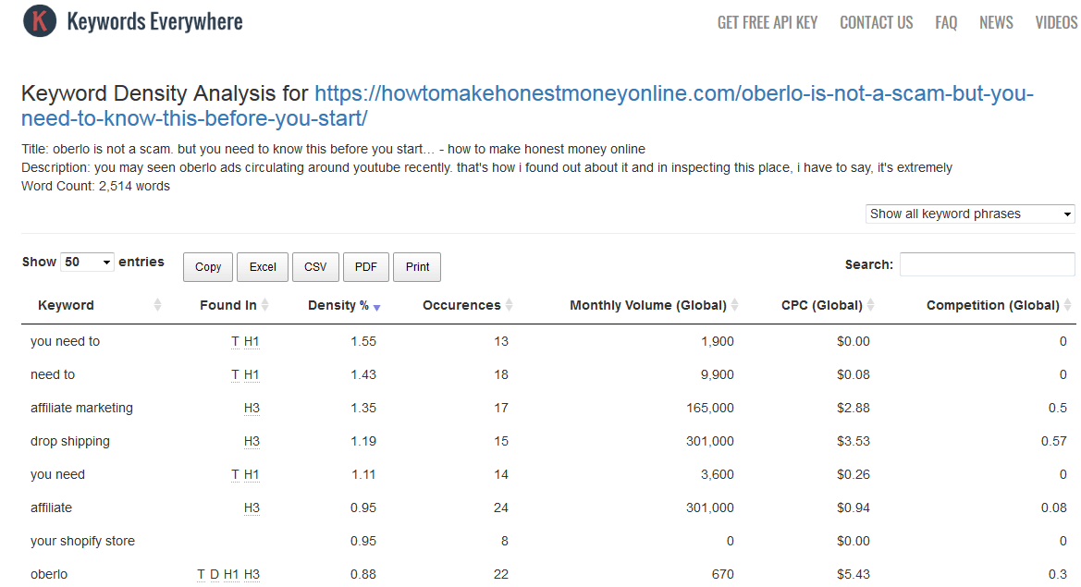Open GET FREE API KEY page
1081x587 pixels.
pos(768,23)
